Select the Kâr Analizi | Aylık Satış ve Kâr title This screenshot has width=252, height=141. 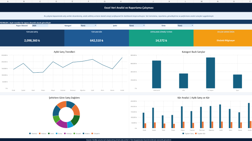click(193, 98)
